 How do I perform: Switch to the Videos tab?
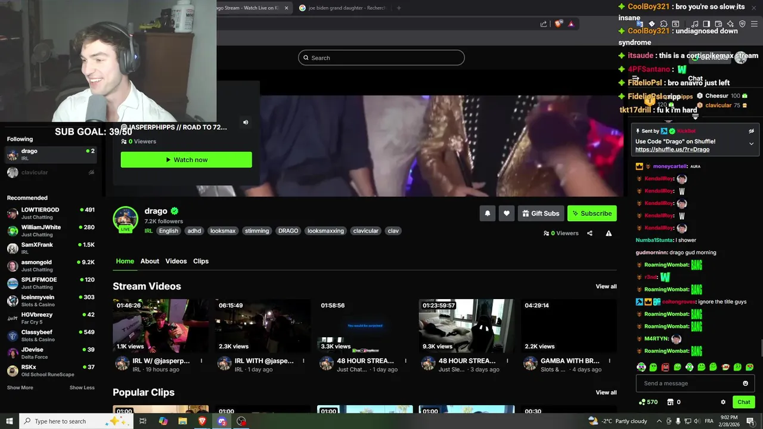pyautogui.click(x=176, y=261)
